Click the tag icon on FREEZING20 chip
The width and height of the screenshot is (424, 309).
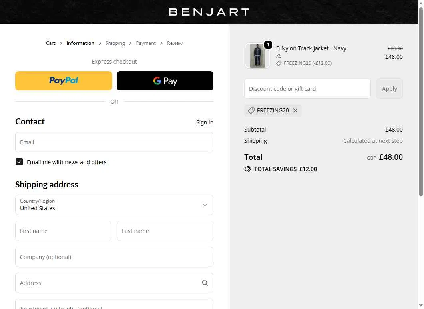[x=251, y=110]
